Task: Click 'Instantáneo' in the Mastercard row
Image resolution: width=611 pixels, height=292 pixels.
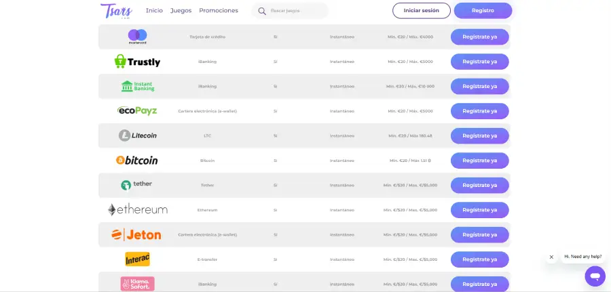Action: point(342,37)
